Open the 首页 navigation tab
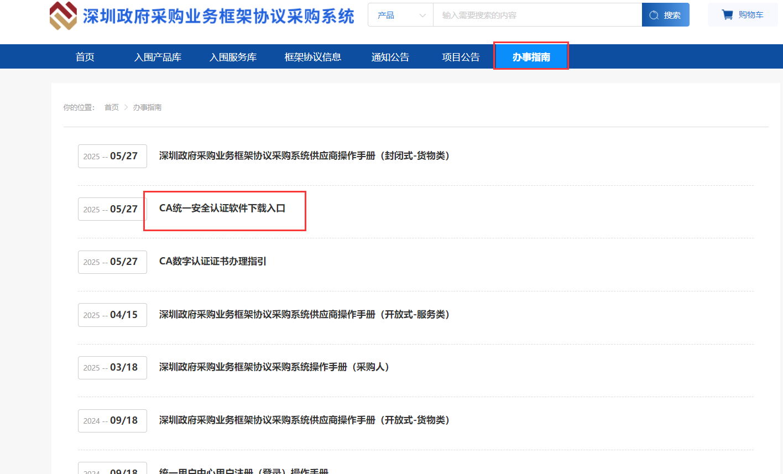The width and height of the screenshot is (783, 474). pyautogui.click(x=85, y=57)
